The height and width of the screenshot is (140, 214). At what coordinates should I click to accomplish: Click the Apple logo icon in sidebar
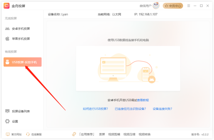(x=7, y=39)
